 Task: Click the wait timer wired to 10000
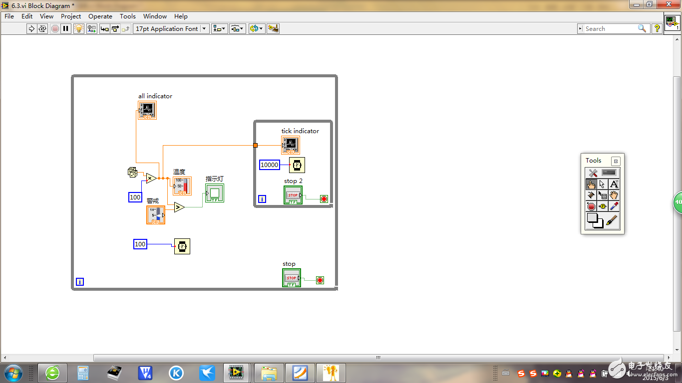point(297,165)
